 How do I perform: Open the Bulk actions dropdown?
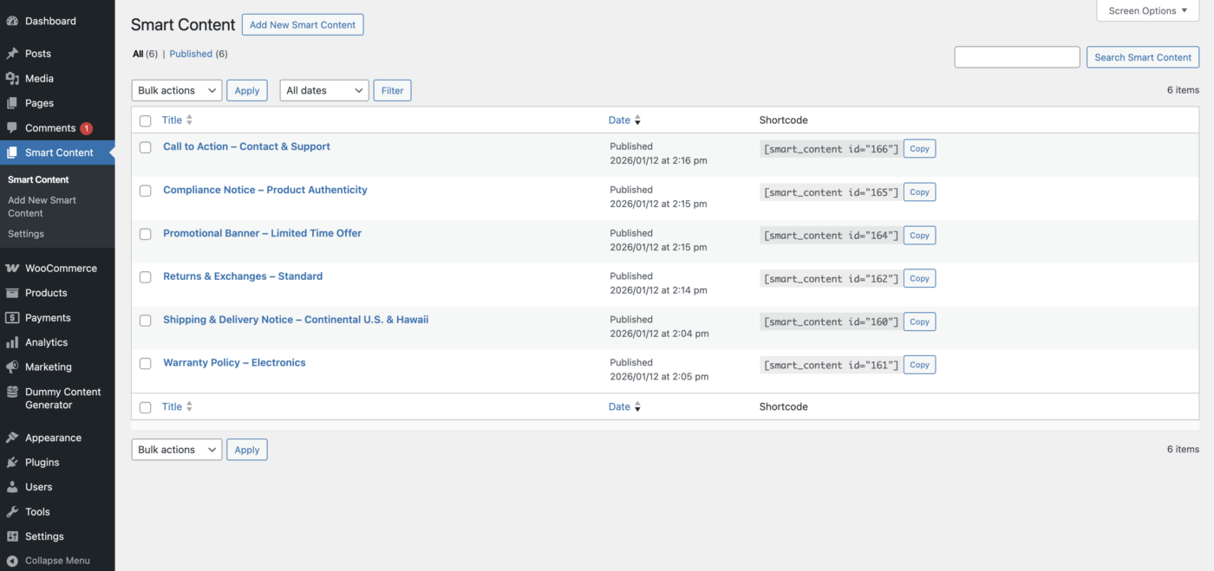(x=176, y=89)
